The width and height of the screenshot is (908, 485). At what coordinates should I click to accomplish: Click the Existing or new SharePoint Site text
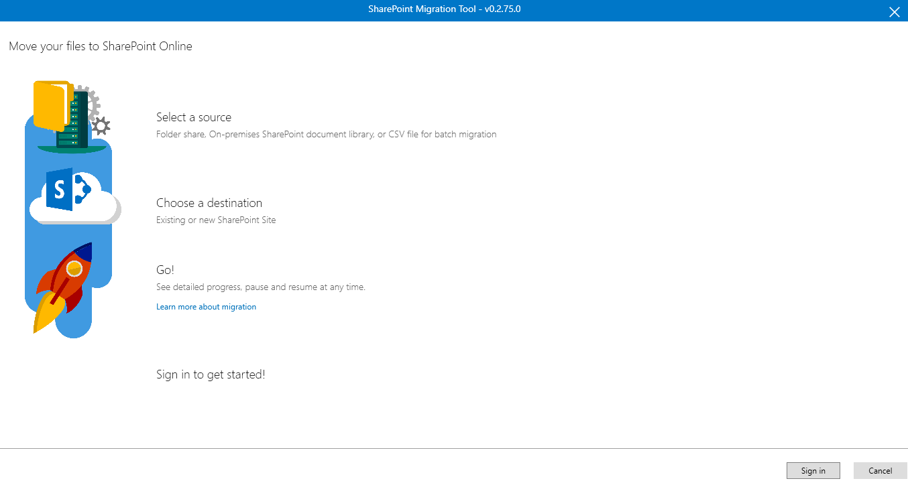tap(216, 219)
